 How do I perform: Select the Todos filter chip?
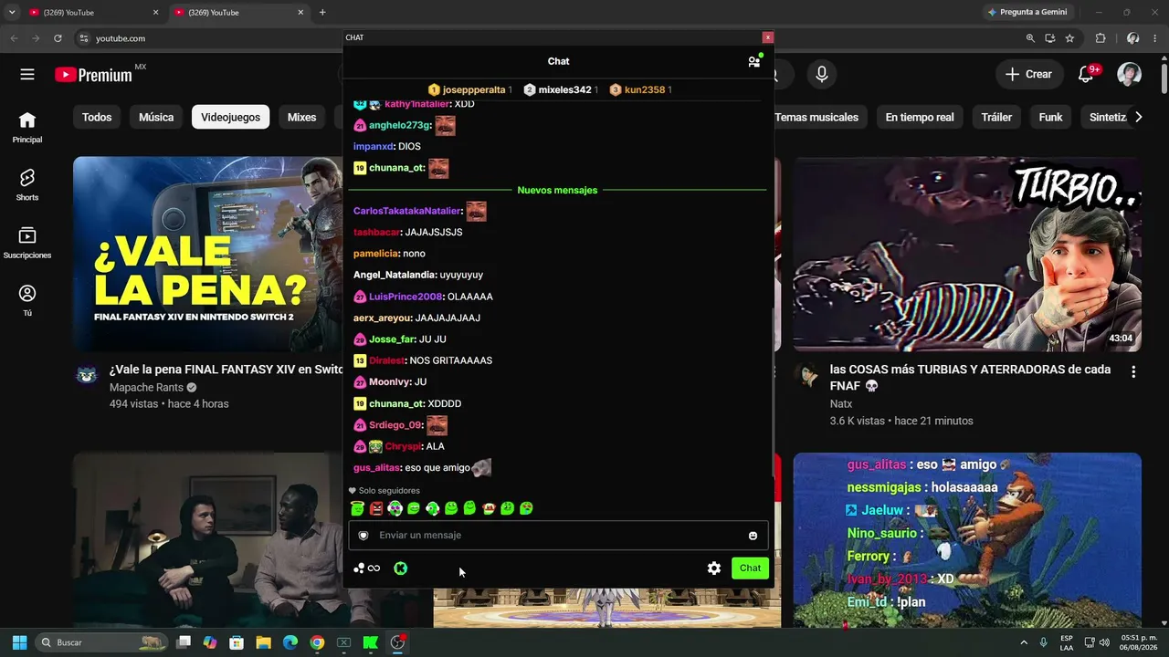(x=97, y=117)
